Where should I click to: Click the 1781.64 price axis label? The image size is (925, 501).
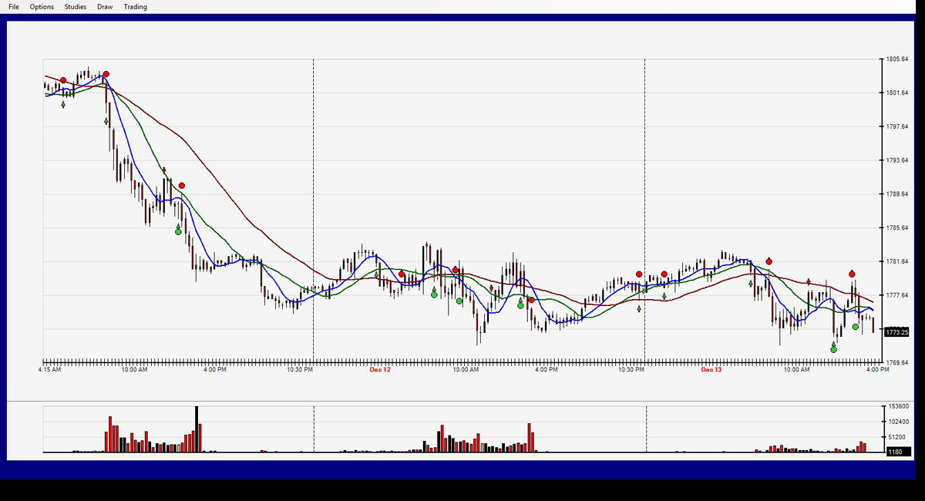point(897,262)
